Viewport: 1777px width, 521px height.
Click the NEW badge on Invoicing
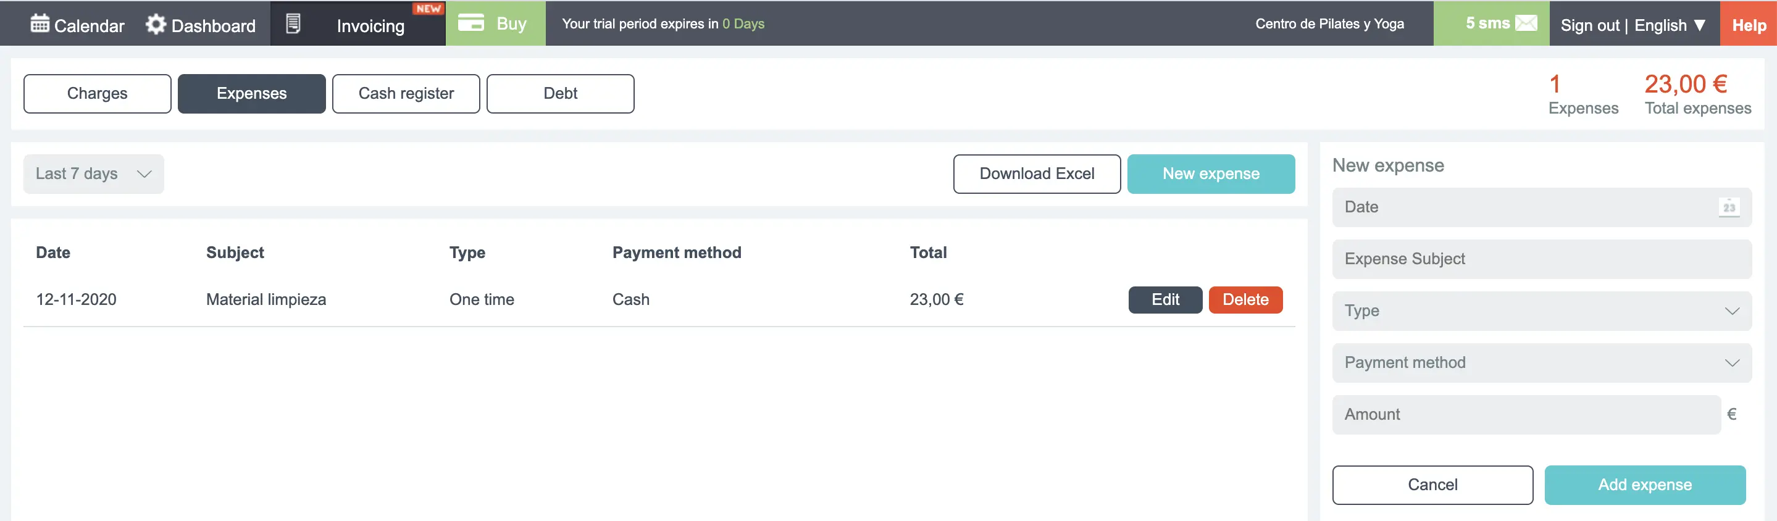[x=429, y=8]
